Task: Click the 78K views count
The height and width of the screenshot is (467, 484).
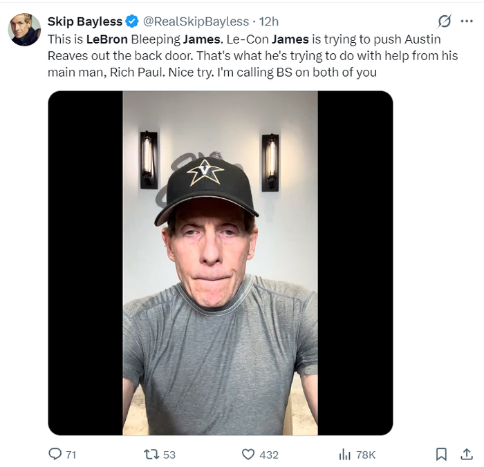Action: [366, 455]
